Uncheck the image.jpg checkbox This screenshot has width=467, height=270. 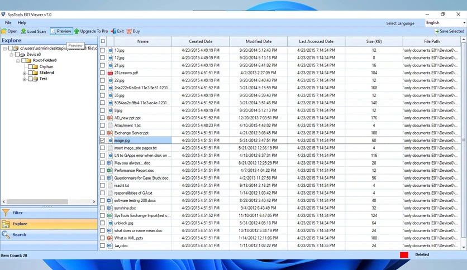click(x=102, y=141)
